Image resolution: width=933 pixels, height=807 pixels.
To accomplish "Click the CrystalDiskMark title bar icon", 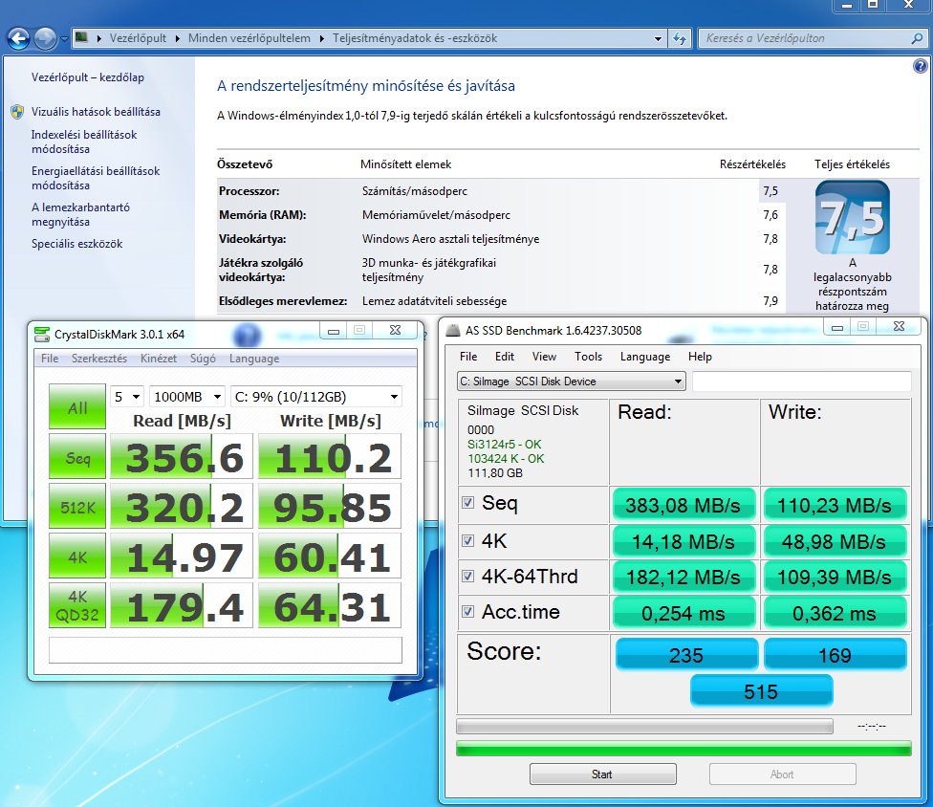I will point(42,335).
